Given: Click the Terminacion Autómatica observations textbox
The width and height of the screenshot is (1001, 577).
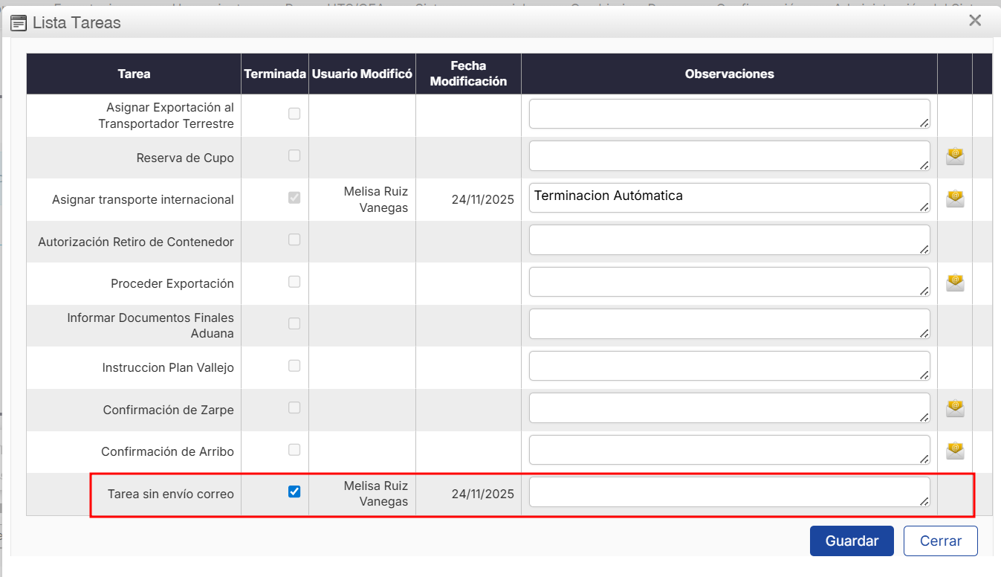Looking at the screenshot, I should [x=728, y=198].
